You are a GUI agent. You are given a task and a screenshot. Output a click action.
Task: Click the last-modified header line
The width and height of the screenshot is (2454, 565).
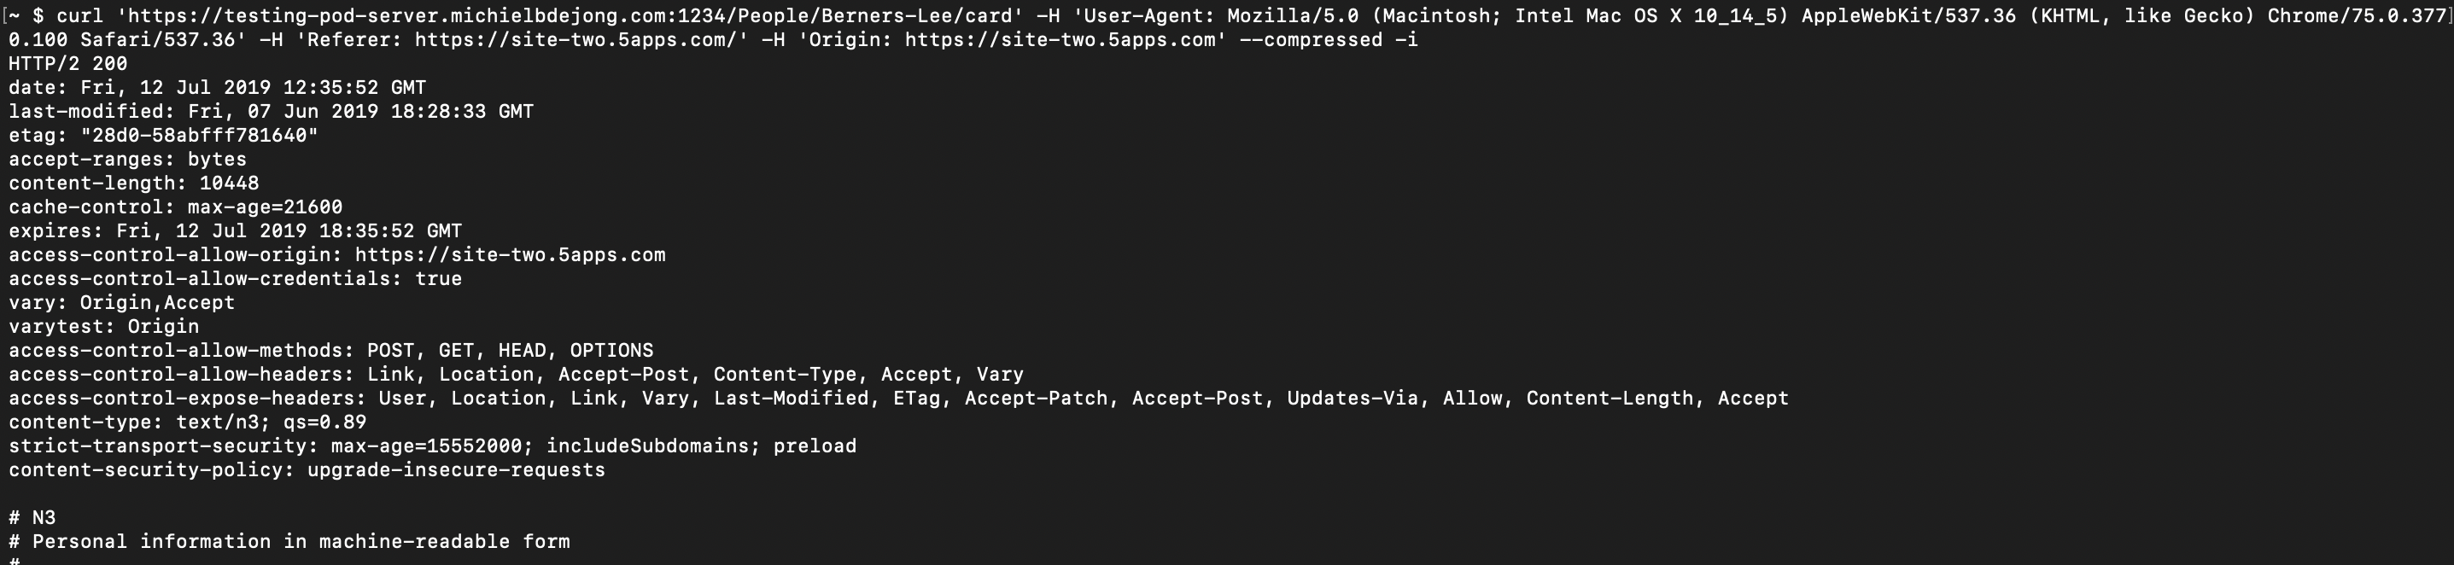(x=271, y=112)
